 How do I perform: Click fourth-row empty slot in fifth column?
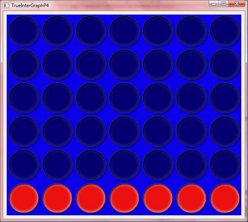[158, 131]
